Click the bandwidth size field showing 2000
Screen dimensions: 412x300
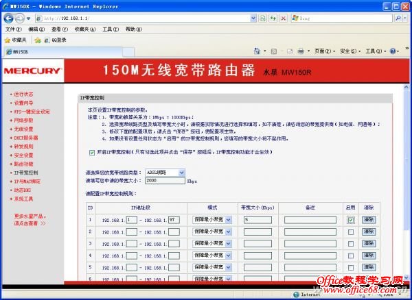(165, 181)
